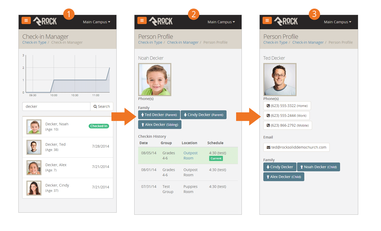Image resolution: width=381 pixels, height=231 pixels.
Task: Click Outpost Room link in 08/05/14 row
Action: tap(190, 156)
